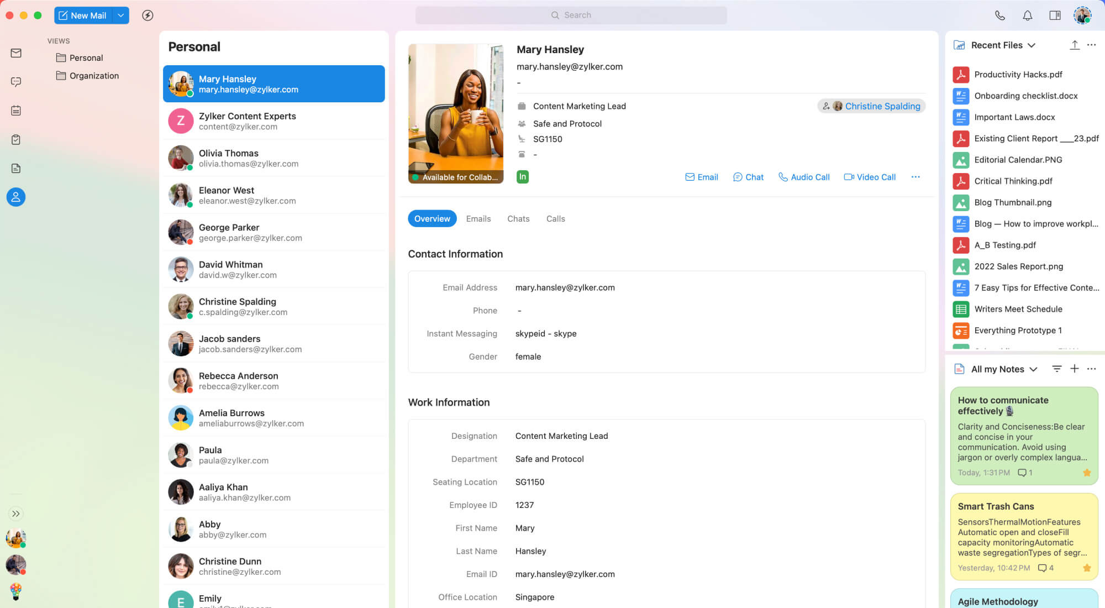Expand the New Mail dropdown arrow

point(120,15)
